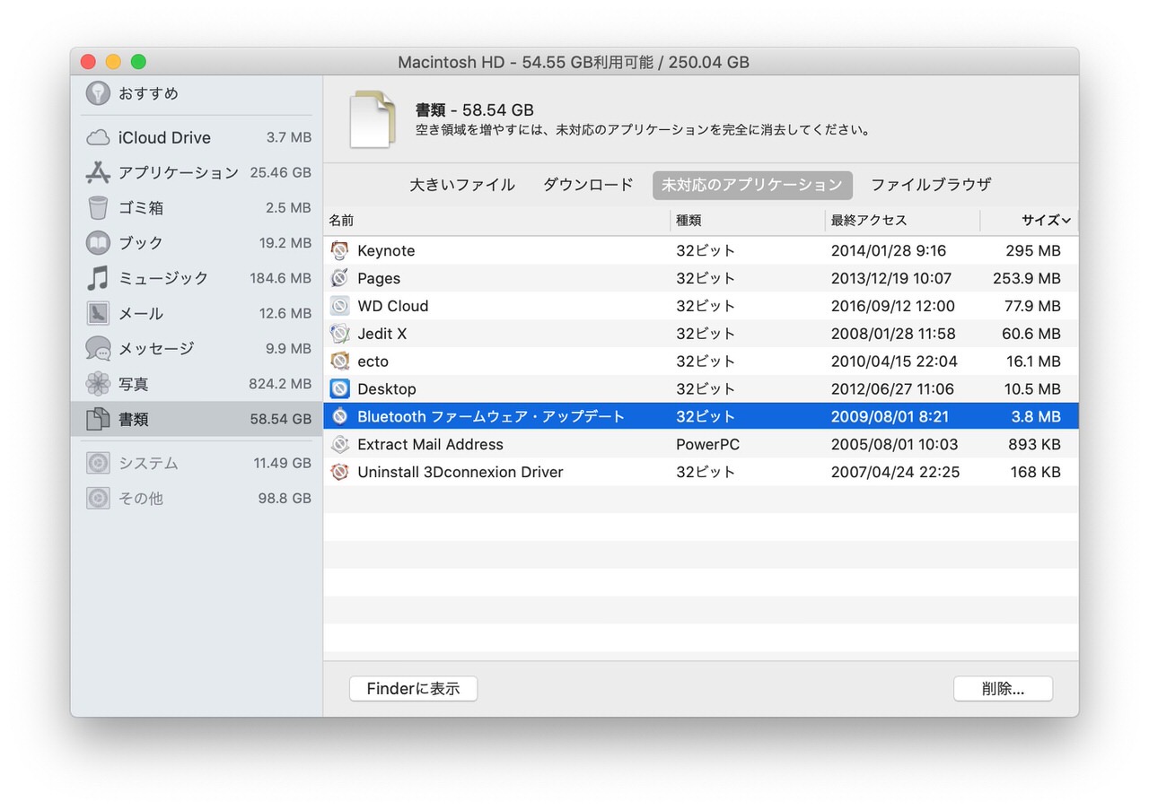Click the その他 sidebar icon
This screenshot has width=1149, height=810.
[98, 498]
